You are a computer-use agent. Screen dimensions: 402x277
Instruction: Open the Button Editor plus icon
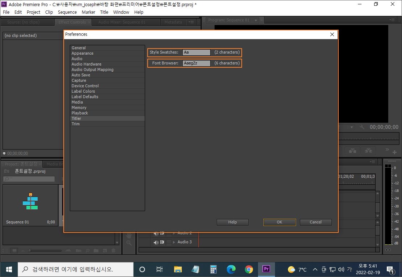tap(394, 152)
